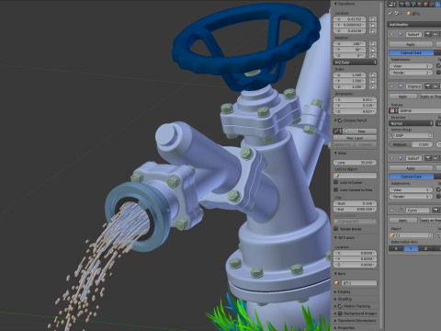Click the second Subsurf modifier blue icon

click(x=401, y=158)
